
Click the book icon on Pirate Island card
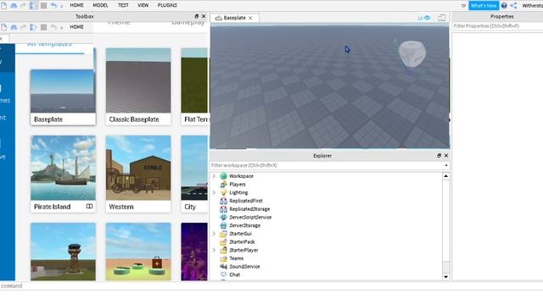(x=89, y=207)
